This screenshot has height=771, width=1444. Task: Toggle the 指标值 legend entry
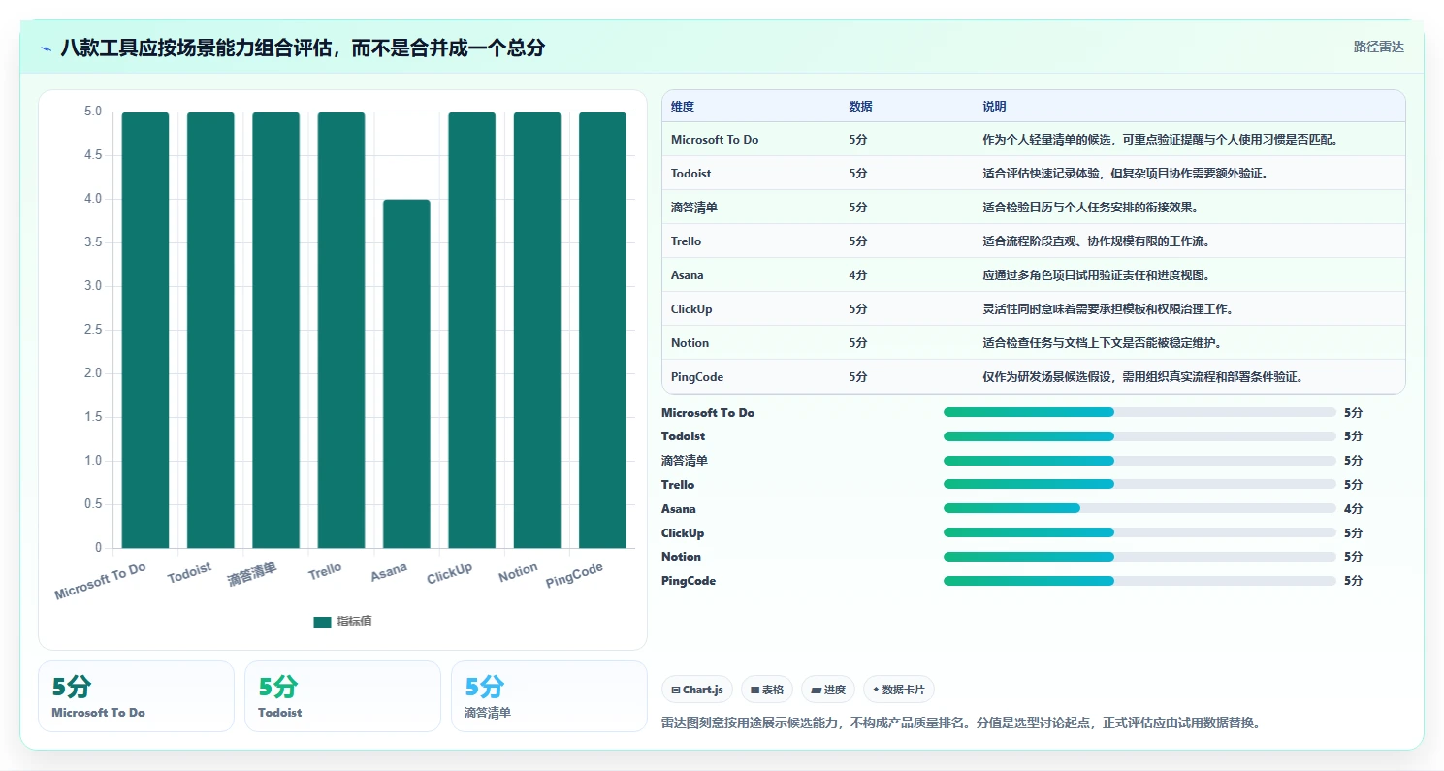pyautogui.click(x=342, y=622)
